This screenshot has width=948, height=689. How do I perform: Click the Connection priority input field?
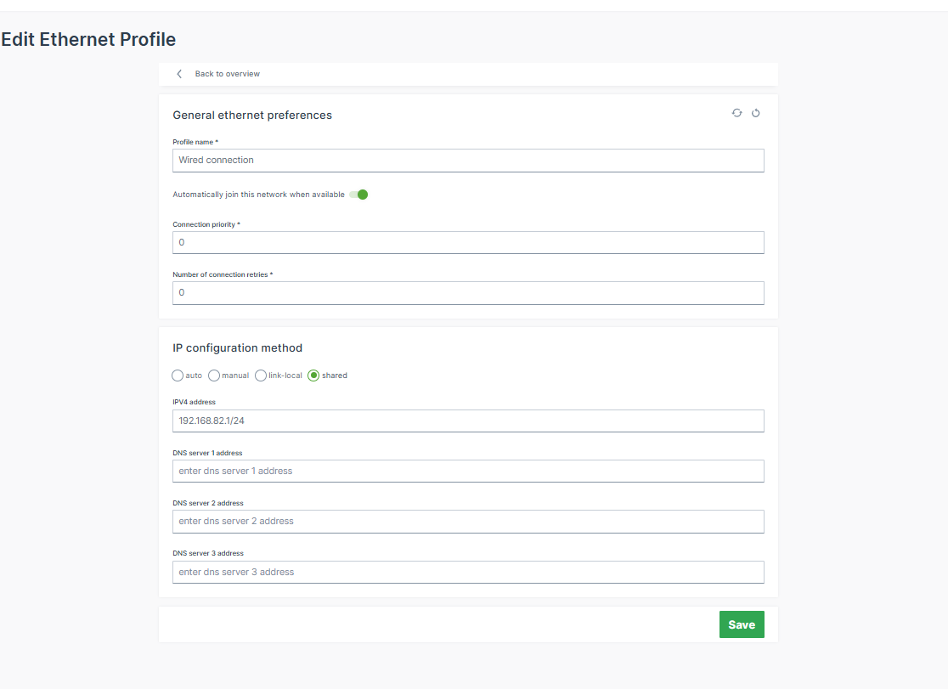click(467, 242)
